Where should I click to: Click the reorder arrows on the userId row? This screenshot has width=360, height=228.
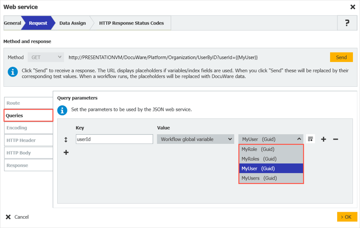click(66, 140)
